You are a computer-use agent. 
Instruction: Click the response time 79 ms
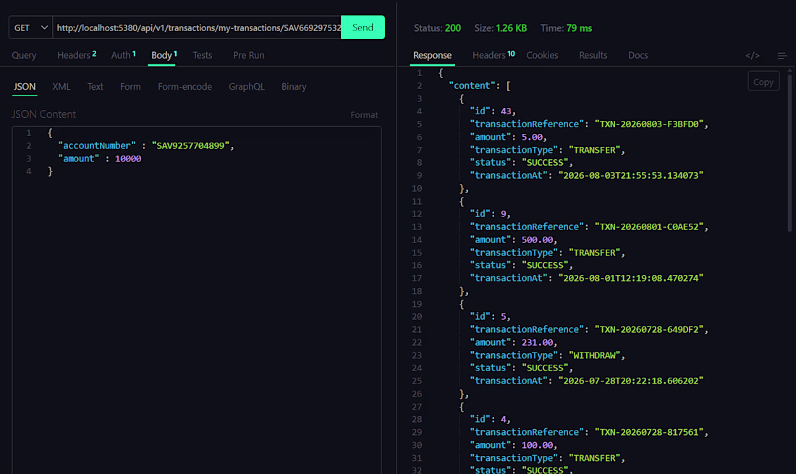click(x=579, y=28)
